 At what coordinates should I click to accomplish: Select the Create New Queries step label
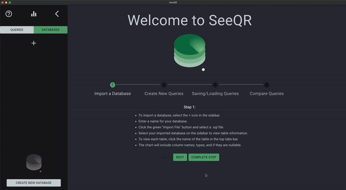coord(164,93)
